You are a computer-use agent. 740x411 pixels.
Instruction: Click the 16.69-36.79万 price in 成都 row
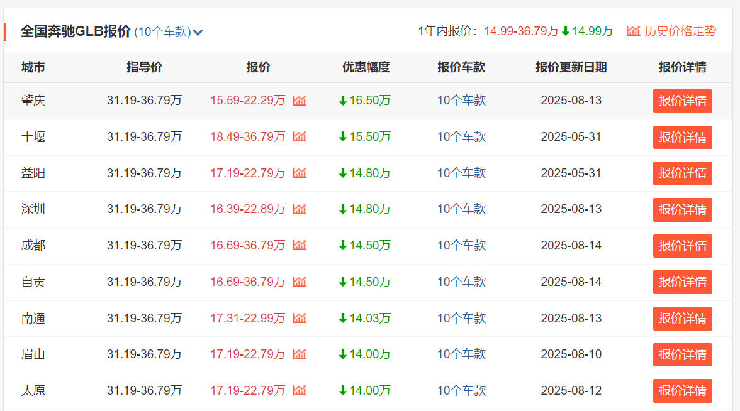[248, 245]
